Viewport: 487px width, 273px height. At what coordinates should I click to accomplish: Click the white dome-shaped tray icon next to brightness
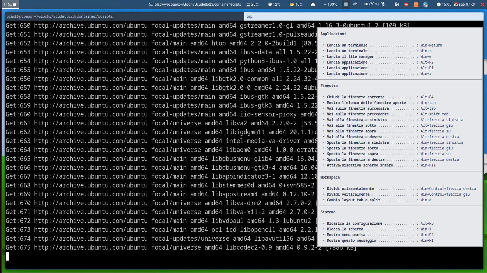pyautogui.click(x=313, y=4)
